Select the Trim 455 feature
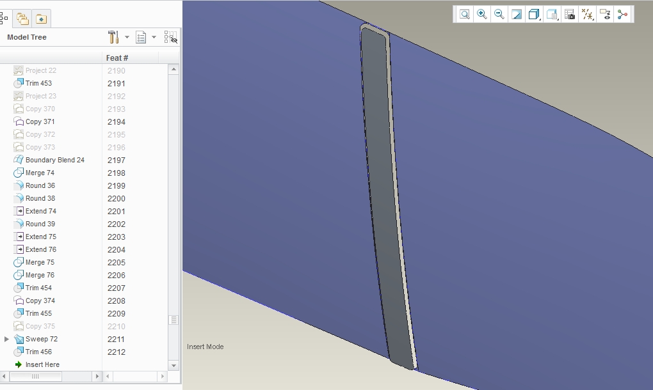 (38, 313)
